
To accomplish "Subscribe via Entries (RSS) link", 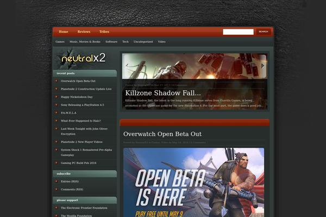I will (70, 182).
